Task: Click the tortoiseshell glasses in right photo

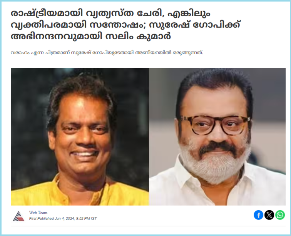Action: tap(215, 125)
